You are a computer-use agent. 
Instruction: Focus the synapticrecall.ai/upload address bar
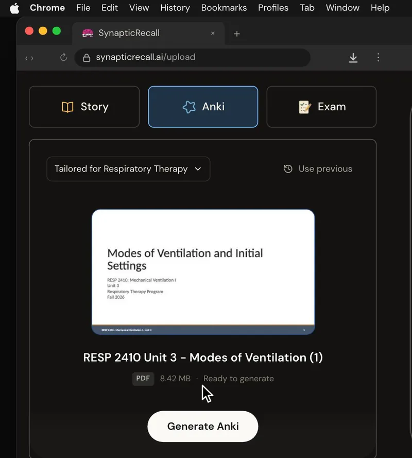[x=193, y=57]
